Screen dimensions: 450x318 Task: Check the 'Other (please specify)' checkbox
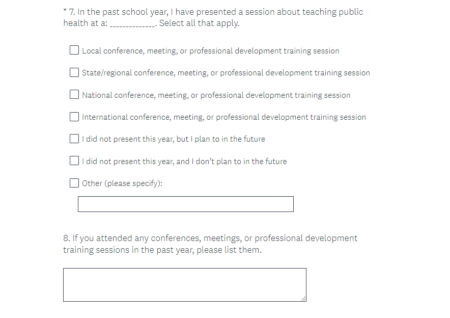click(x=74, y=183)
